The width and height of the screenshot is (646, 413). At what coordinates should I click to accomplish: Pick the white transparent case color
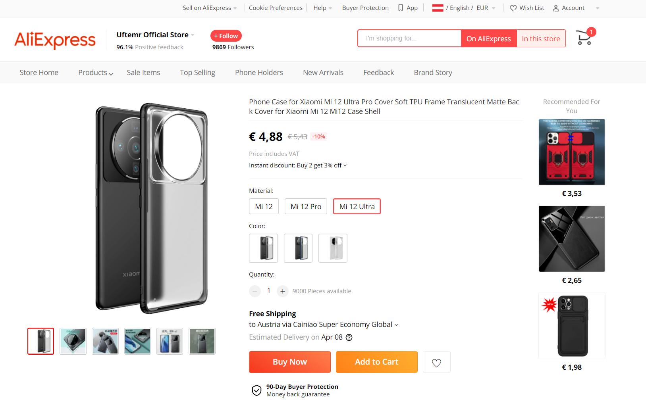pos(333,248)
